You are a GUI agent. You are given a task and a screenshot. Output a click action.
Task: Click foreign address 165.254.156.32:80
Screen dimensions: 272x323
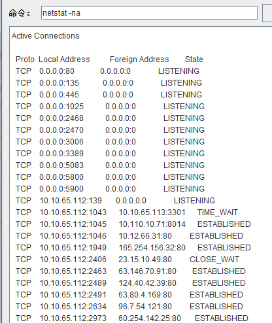point(152,248)
